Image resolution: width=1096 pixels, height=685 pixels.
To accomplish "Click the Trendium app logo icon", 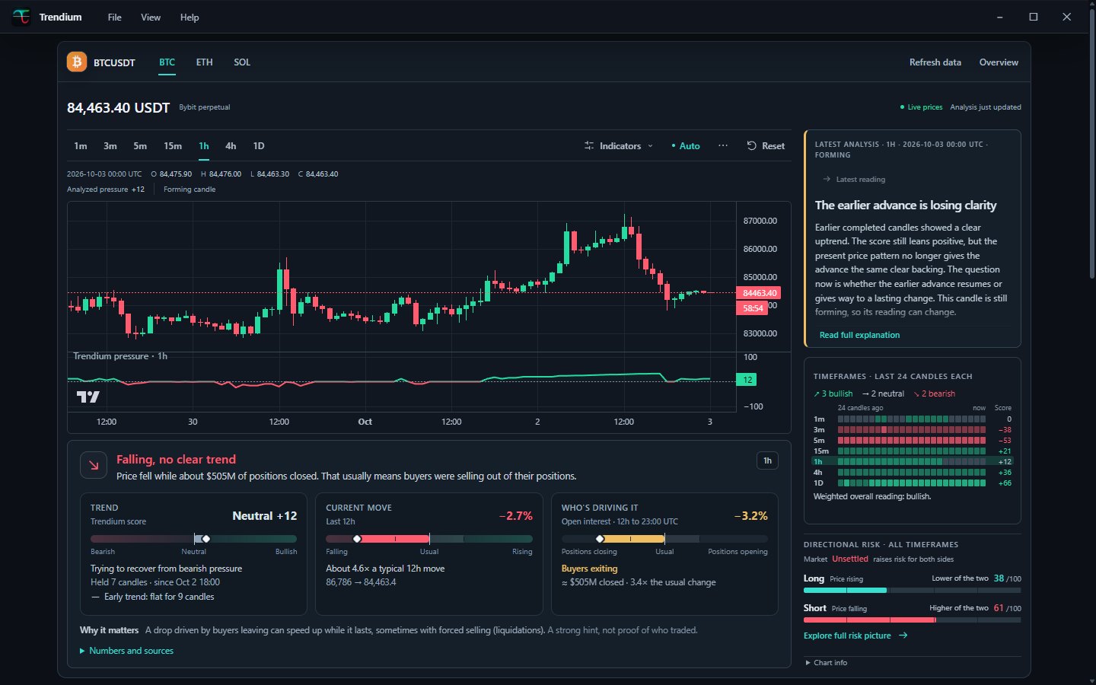I will point(21,17).
